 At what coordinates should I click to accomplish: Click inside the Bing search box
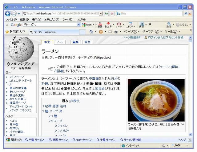pyautogui.click(x=149, y=14)
